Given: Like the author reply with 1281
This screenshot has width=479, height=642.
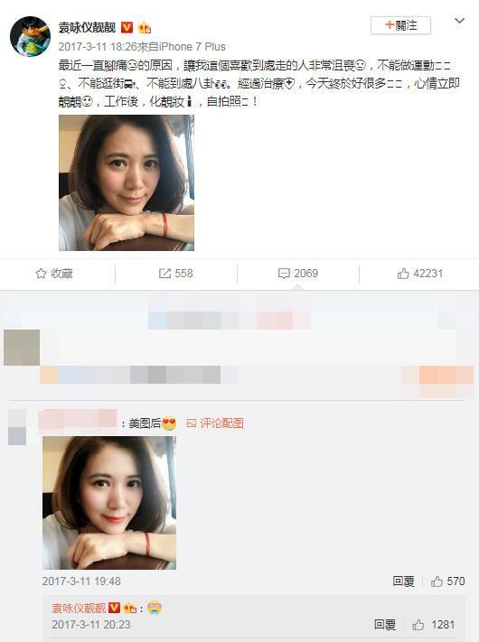Looking at the screenshot, I should 434,625.
